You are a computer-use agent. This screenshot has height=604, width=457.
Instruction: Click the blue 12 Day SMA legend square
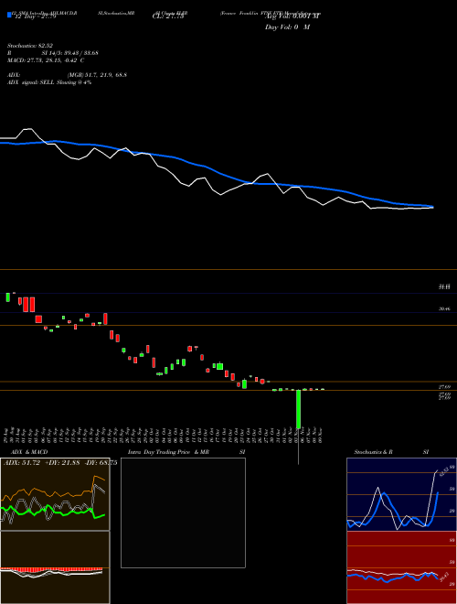point(9,15)
